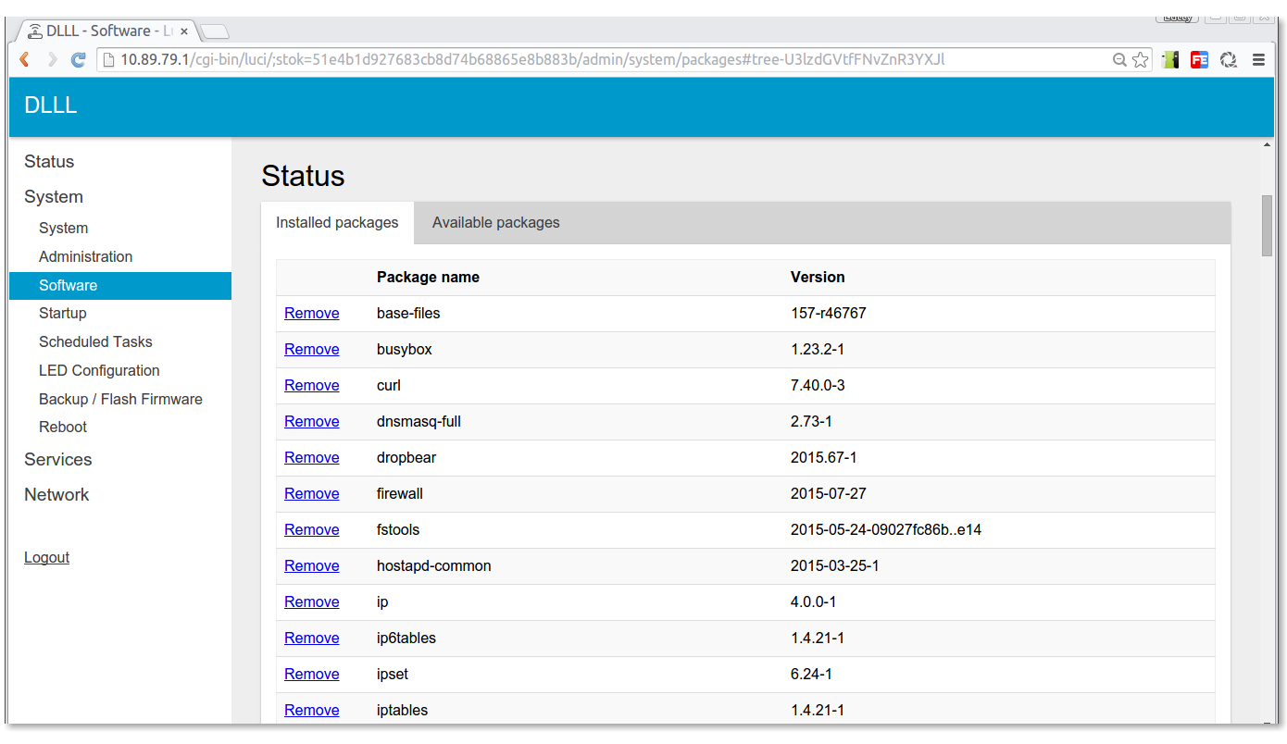Click the red FE extension icon
This screenshot has width=1287, height=744.
coord(1199,60)
